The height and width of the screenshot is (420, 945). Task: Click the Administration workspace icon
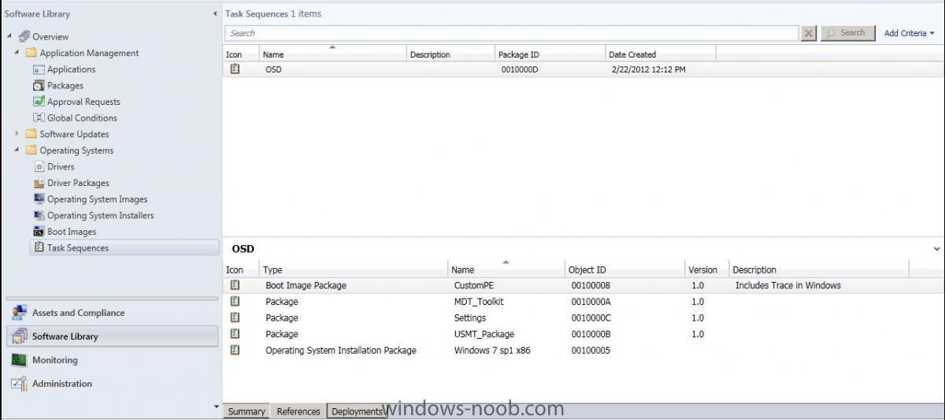(19, 384)
